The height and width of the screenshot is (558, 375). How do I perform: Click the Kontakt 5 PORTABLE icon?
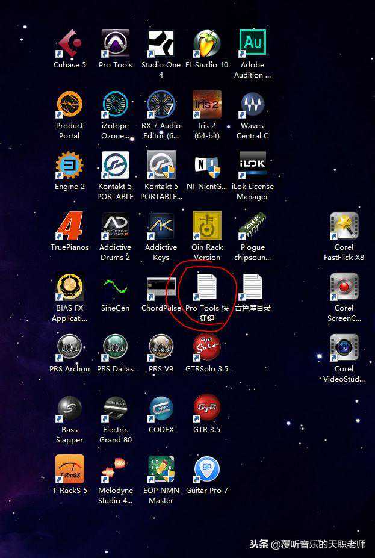pyautogui.click(x=115, y=166)
